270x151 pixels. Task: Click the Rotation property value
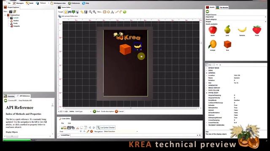pyautogui.click(x=235, y=80)
